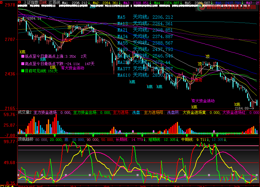Click the 2164.89 low price label

tap(242, 108)
